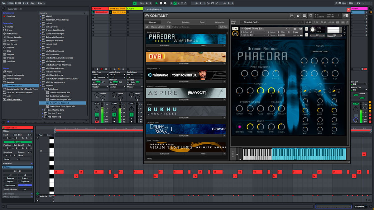The image size is (374, 210).
Task: Stop playback with the white square button
Action: pyautogui.click(x=161, y=3)
